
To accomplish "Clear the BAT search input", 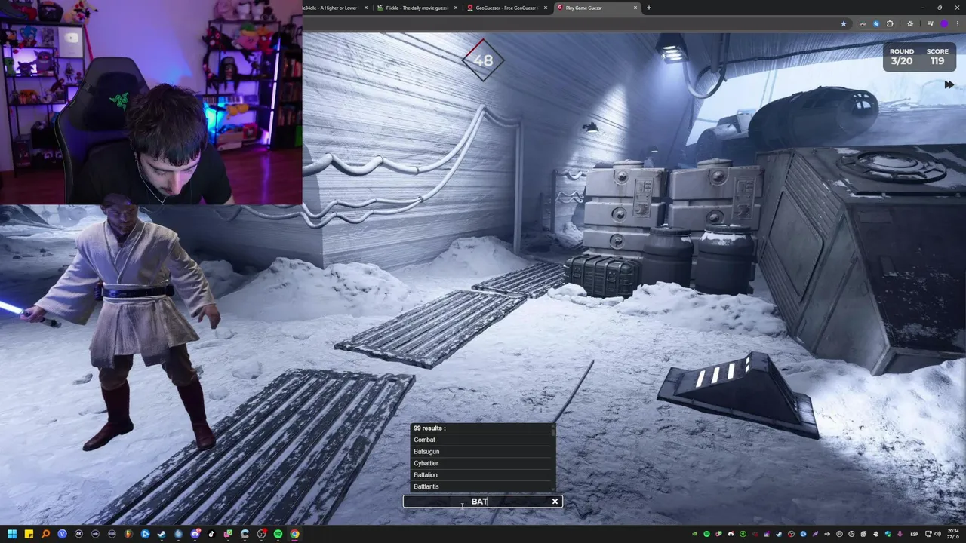I will pos(555,502).
